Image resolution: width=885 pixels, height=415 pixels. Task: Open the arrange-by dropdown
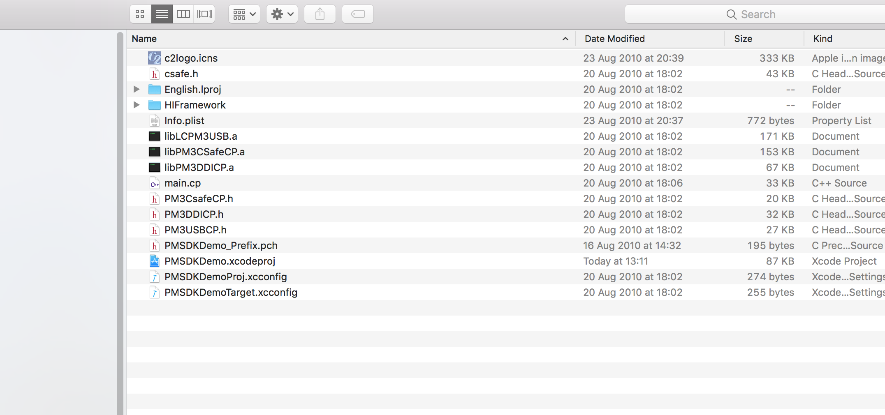[244, 14]
